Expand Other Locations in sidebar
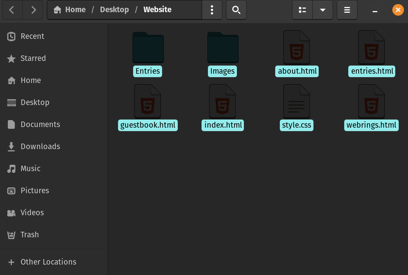Viewport: 408px width, 275px height. [48, 262]
